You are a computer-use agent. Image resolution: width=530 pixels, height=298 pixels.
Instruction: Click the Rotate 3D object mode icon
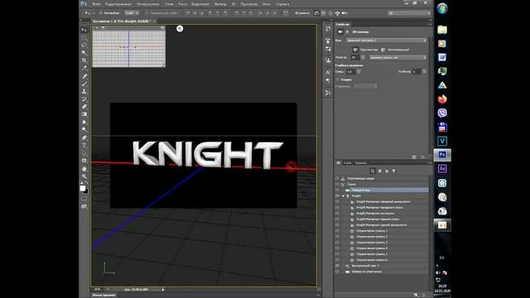point(316,13)
